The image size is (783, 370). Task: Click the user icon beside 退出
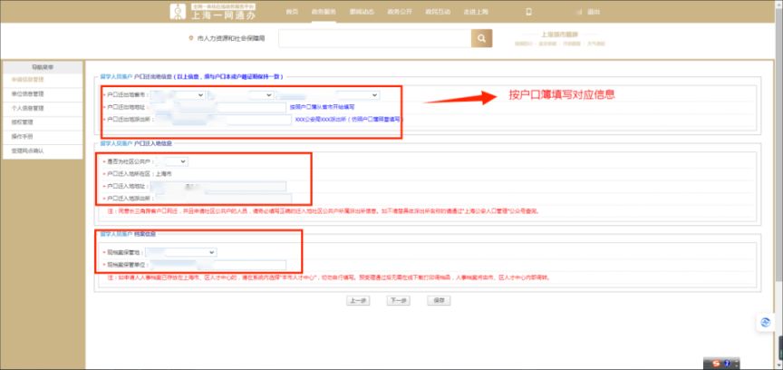click(x=578, y=12)
